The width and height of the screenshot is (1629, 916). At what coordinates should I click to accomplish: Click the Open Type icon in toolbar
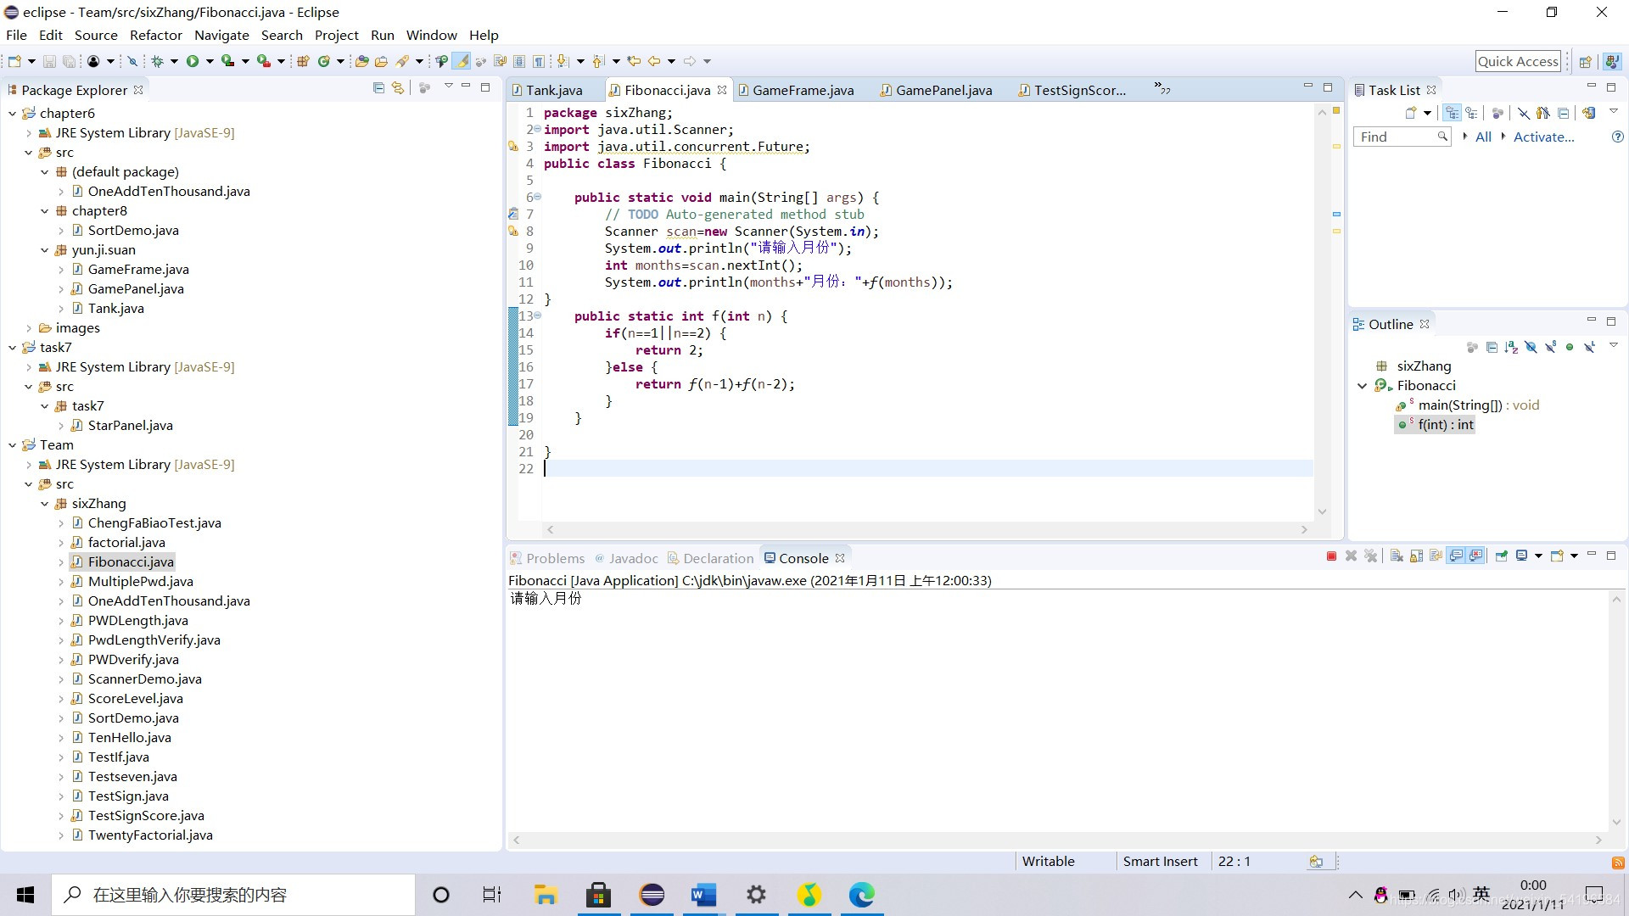click(x=362, y=61)
